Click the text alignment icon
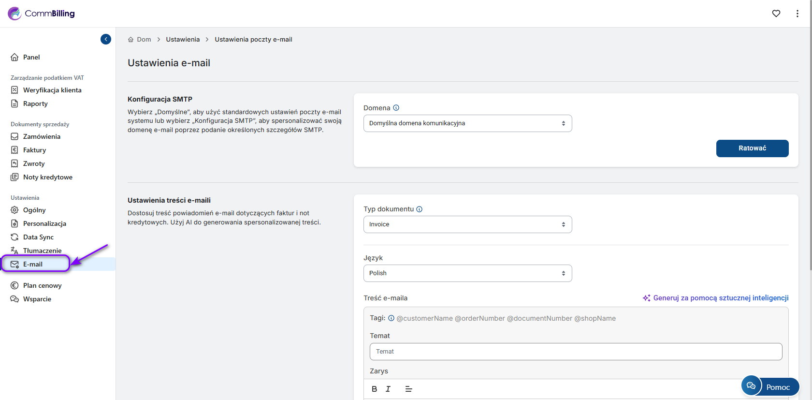 point(408,389)
